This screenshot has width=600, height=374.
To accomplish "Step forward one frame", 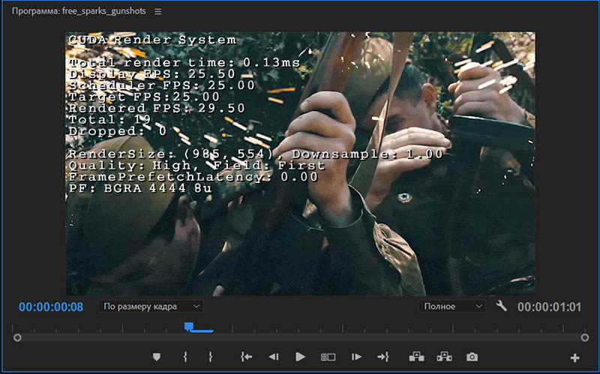I will [356, 357].
